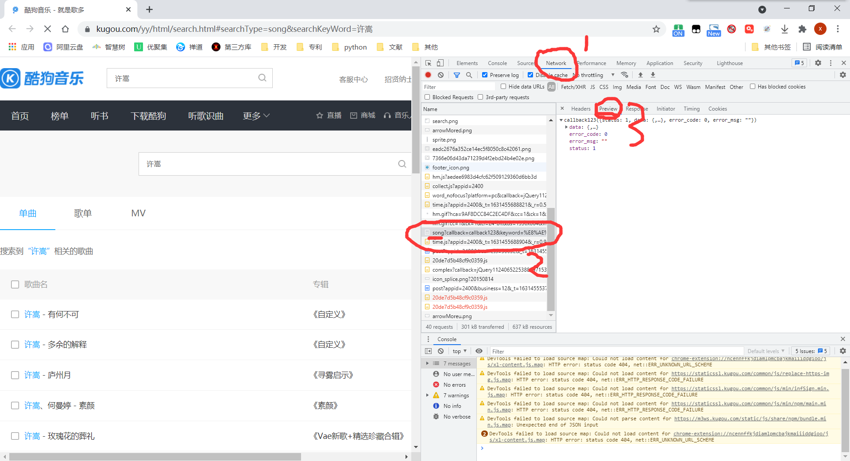Toggle the network filter funnel icon

tap(457, 75)
